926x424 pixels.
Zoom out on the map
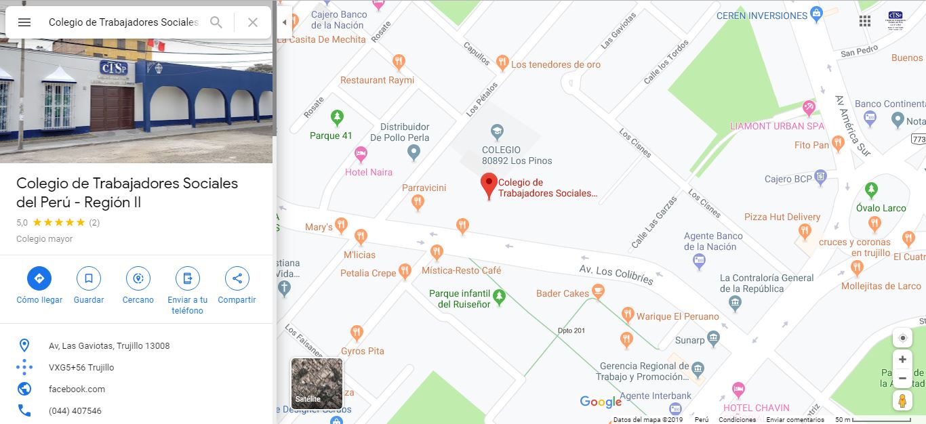902,378
